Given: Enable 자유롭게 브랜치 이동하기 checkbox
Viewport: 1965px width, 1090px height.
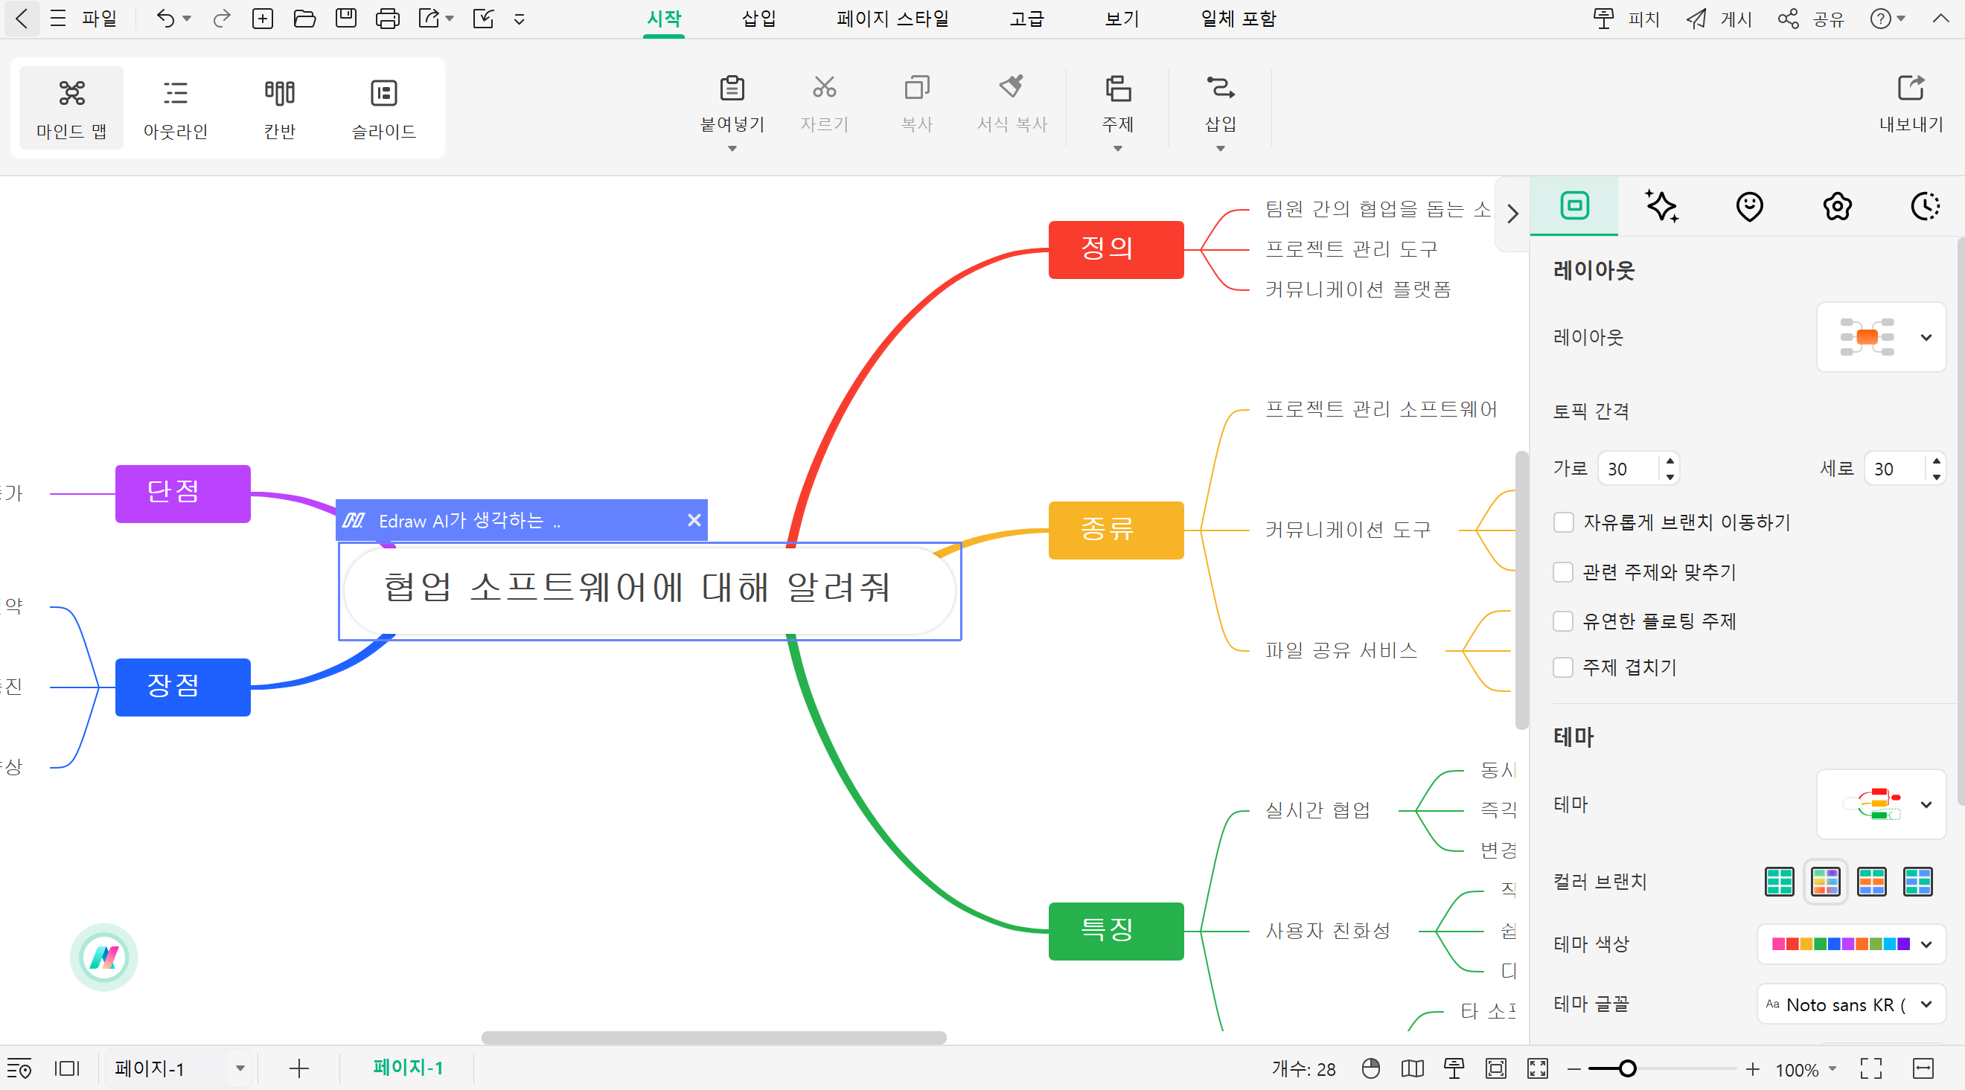Looking at the screenshot, I should coord(1563,522).
